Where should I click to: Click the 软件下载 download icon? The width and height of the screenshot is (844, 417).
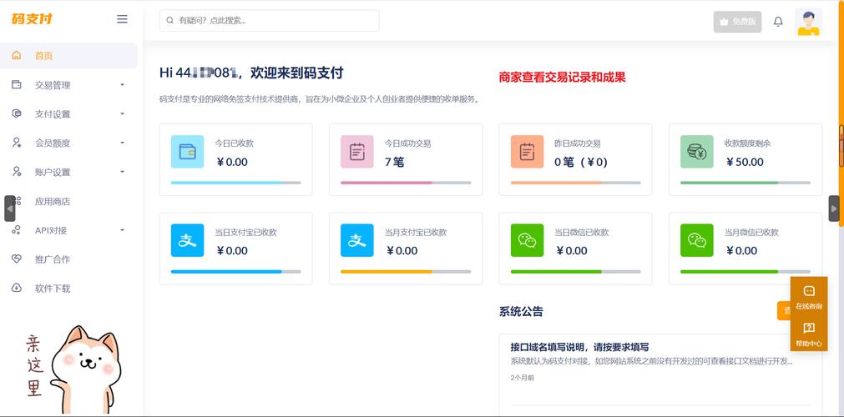tap(17, 288)
